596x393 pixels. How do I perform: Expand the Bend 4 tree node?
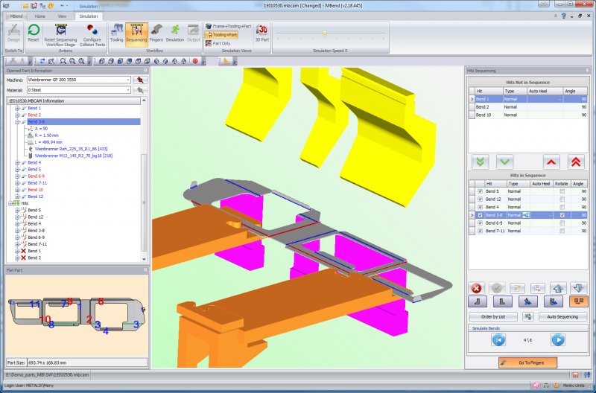(17, 162)
